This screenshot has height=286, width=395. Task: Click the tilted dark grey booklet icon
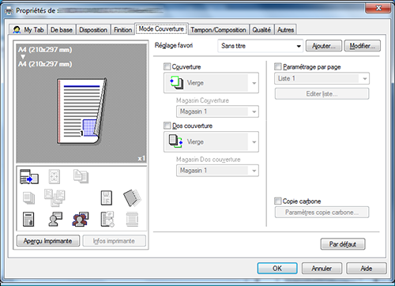coord(132,198)
